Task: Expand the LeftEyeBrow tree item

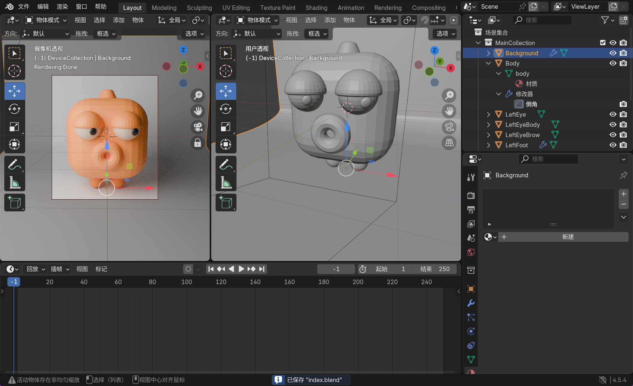Action: [x=488, y=135]
